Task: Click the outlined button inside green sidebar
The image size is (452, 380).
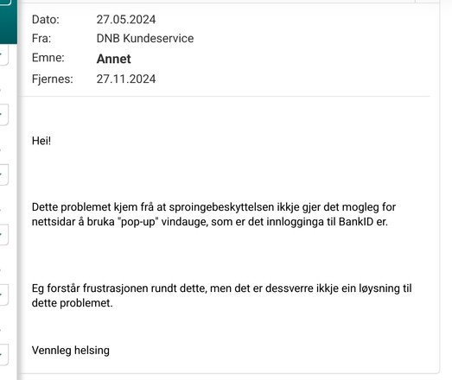Action: click(5, 3)
